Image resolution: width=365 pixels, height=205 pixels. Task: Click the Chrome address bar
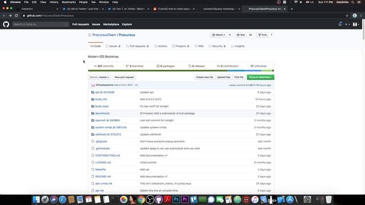pos(182,15)
